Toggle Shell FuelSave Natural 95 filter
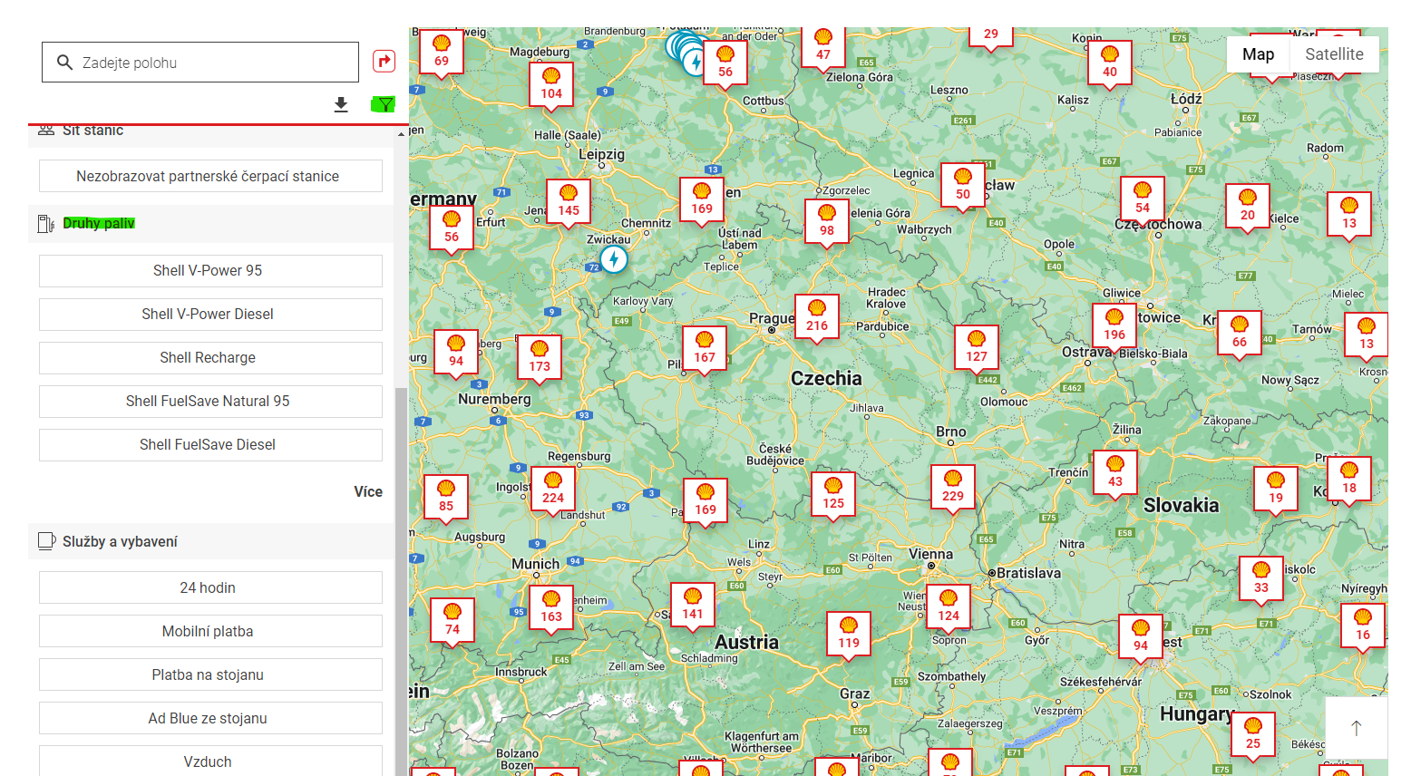1411x776 pixels. (x=210, y=402)
